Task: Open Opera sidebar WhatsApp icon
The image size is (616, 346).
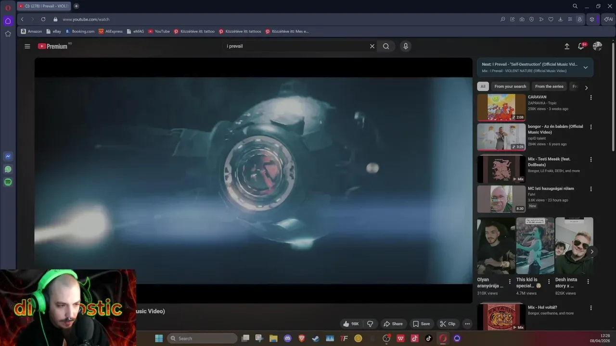Action: 8,169
